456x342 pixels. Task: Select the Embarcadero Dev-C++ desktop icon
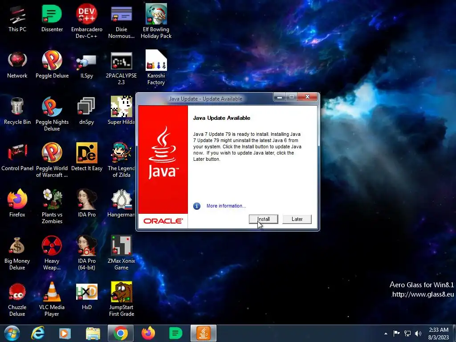[x=87, y=22]
